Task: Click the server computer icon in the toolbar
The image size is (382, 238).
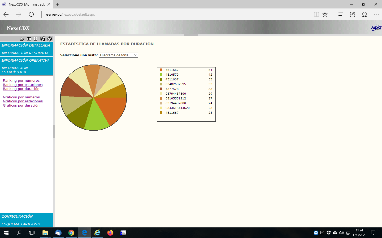Action: [43, 39]
